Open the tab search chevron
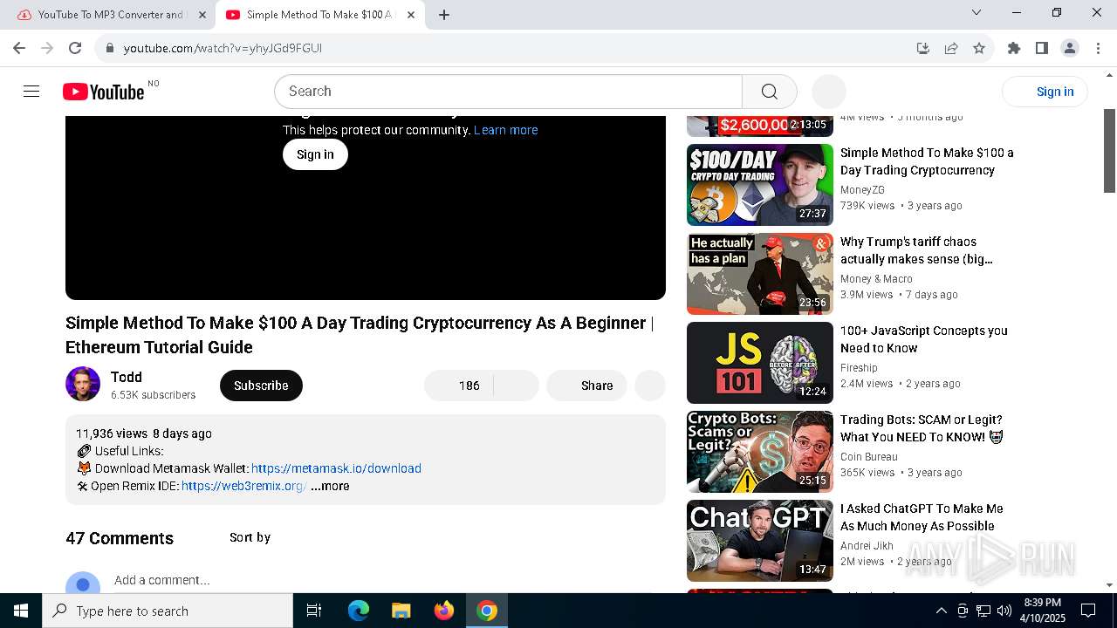 coord(977,12)
